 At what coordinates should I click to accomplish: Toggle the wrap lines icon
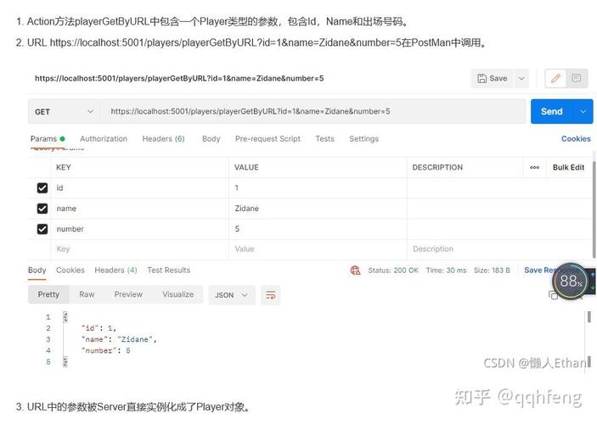[270, 295]
